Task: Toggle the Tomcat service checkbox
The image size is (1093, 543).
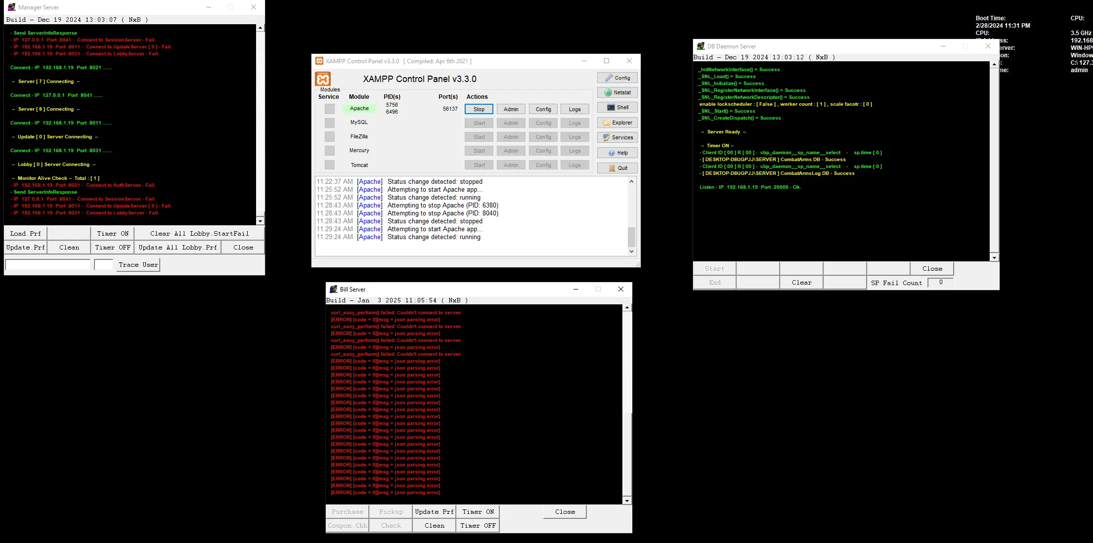Action: [x=330, y=165]
